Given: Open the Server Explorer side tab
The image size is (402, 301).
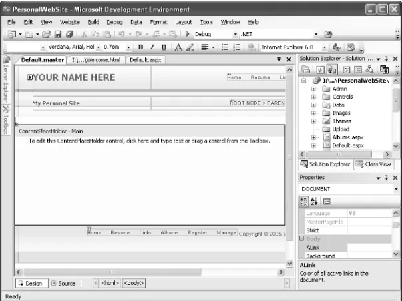Looking at the screenshot, I should tap(6, 79).
